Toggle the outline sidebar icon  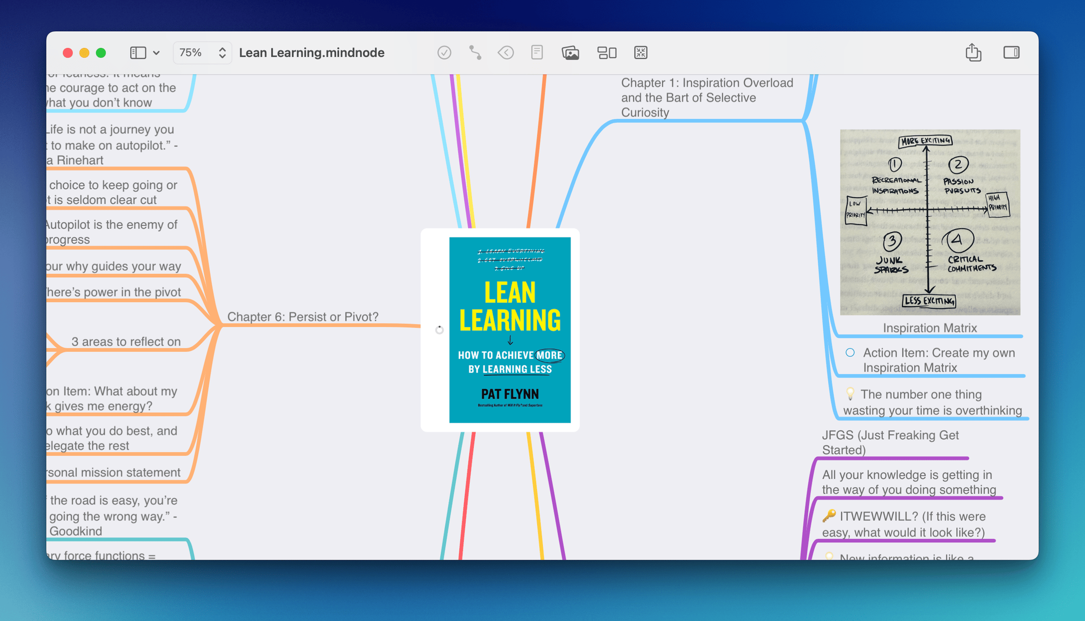point(138,53)
